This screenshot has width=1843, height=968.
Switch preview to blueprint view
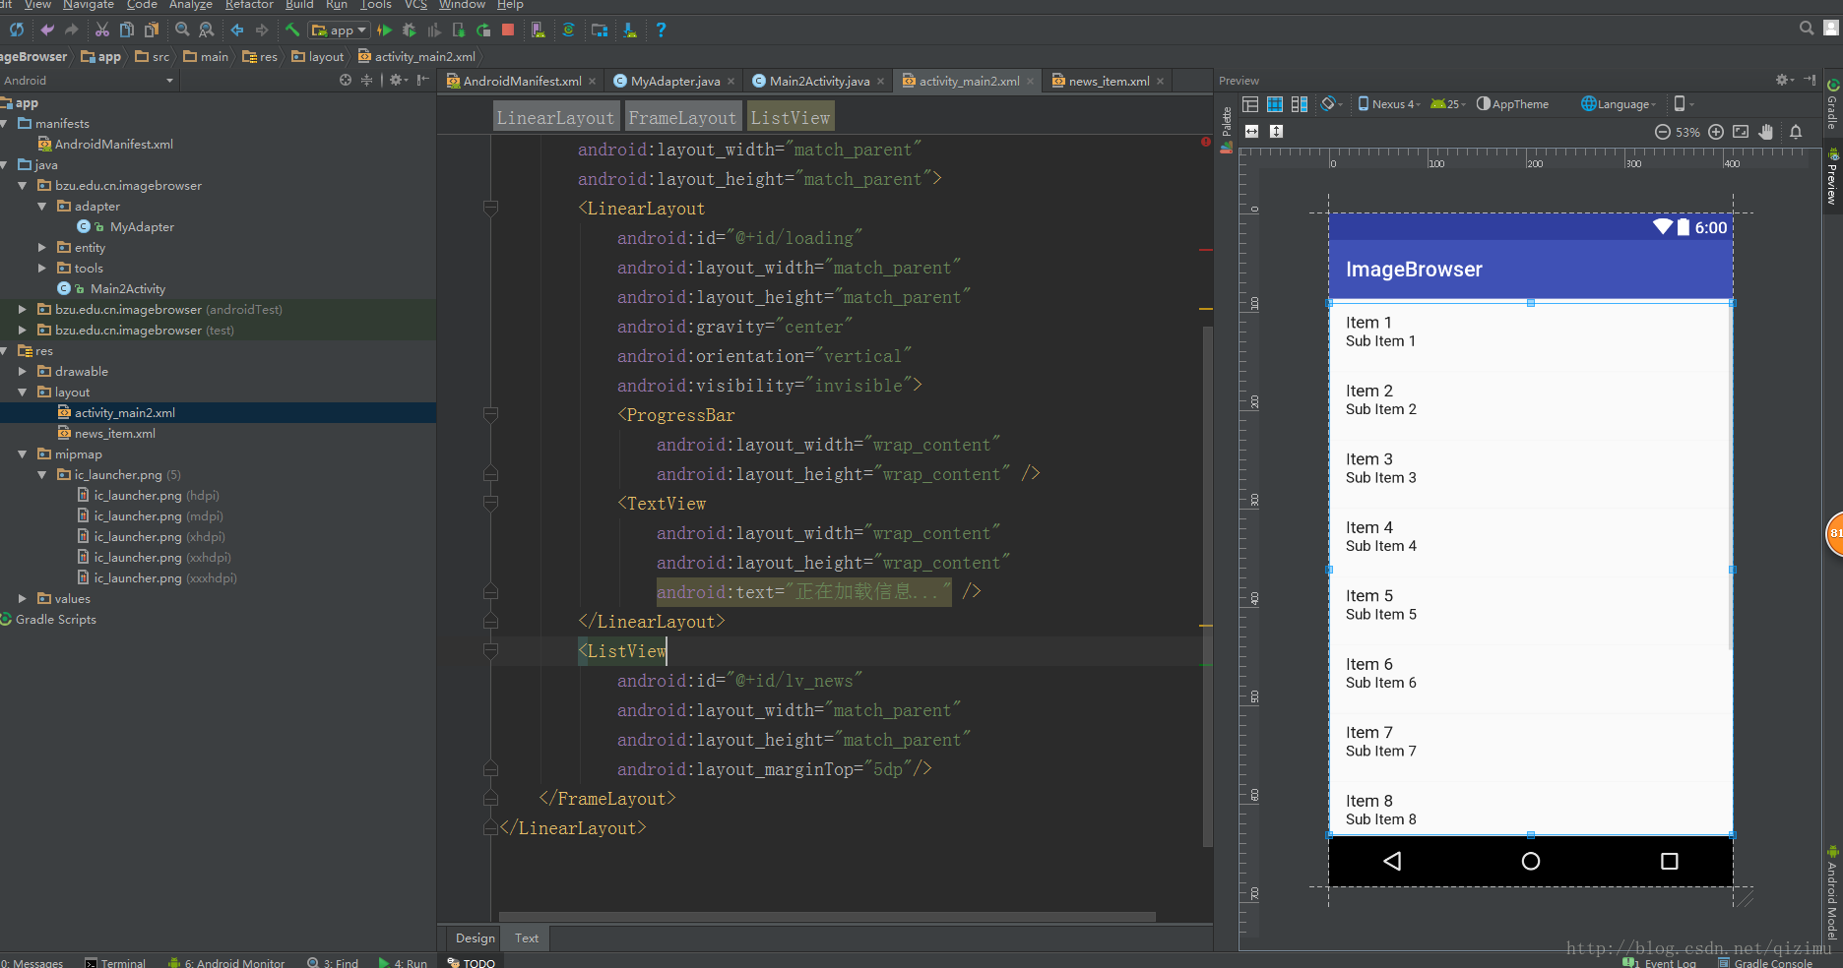(x=1275, y=104)
